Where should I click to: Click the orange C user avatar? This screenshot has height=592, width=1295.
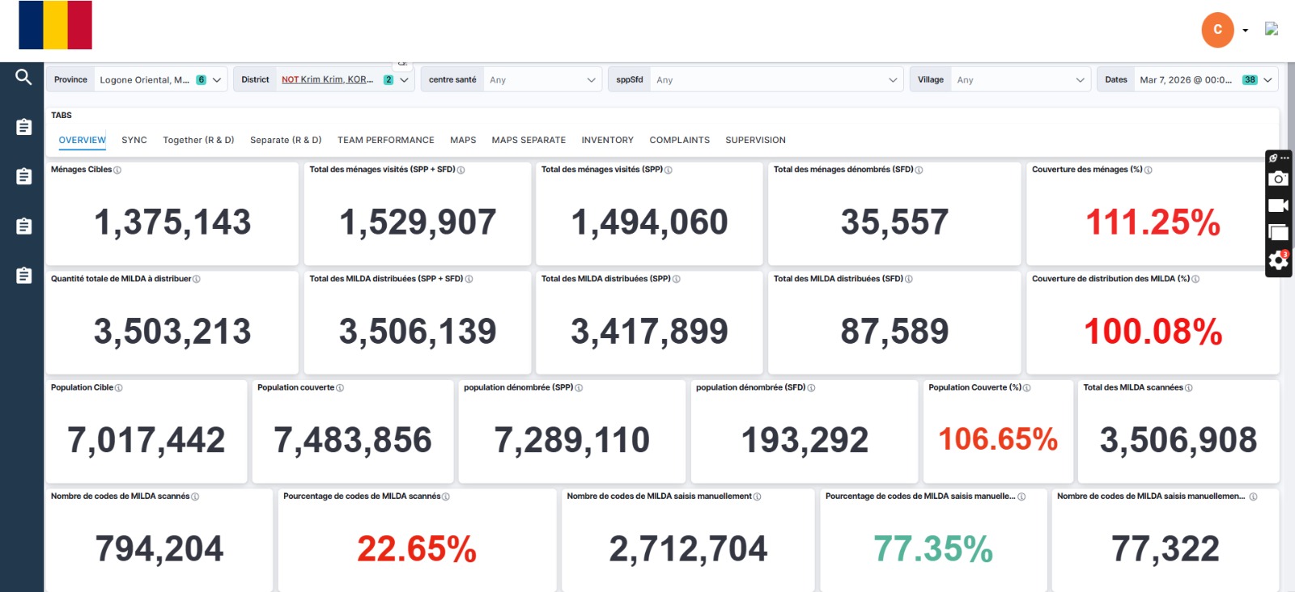(x=1217, y=30)
